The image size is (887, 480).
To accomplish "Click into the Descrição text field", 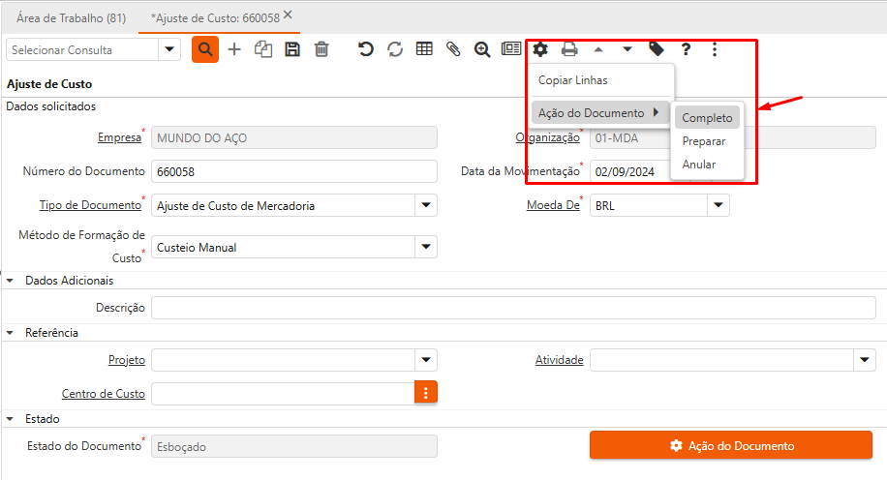I will coord(513,308).
